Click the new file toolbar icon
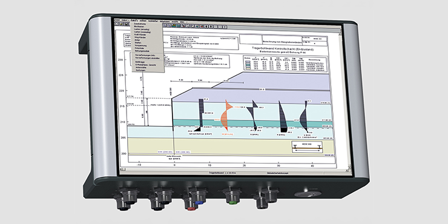The height and width of the screenshot is (224, 448). coord(117,24)
